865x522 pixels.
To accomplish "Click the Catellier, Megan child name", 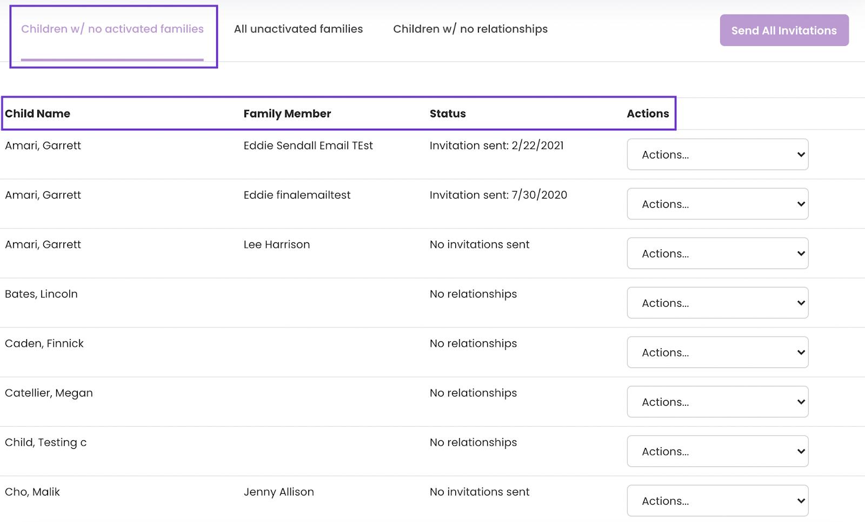I will coord(49,393).
